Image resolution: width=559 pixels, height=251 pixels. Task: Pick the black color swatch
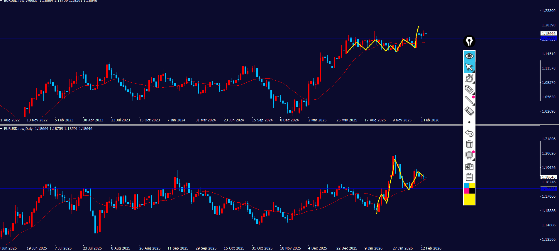click(x=472, y=191)
